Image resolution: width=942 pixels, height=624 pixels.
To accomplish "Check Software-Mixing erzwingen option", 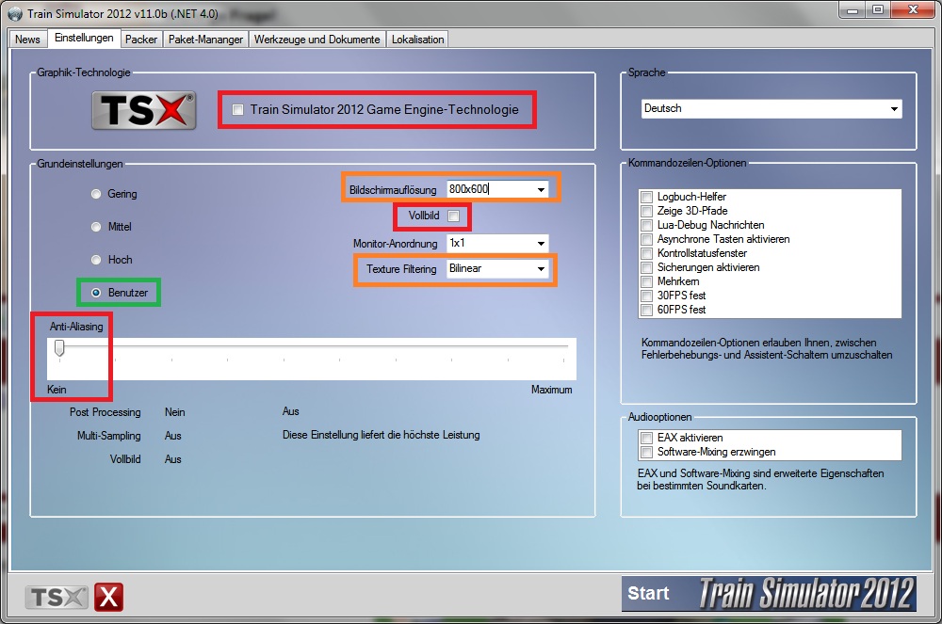I will click(646, 452).
